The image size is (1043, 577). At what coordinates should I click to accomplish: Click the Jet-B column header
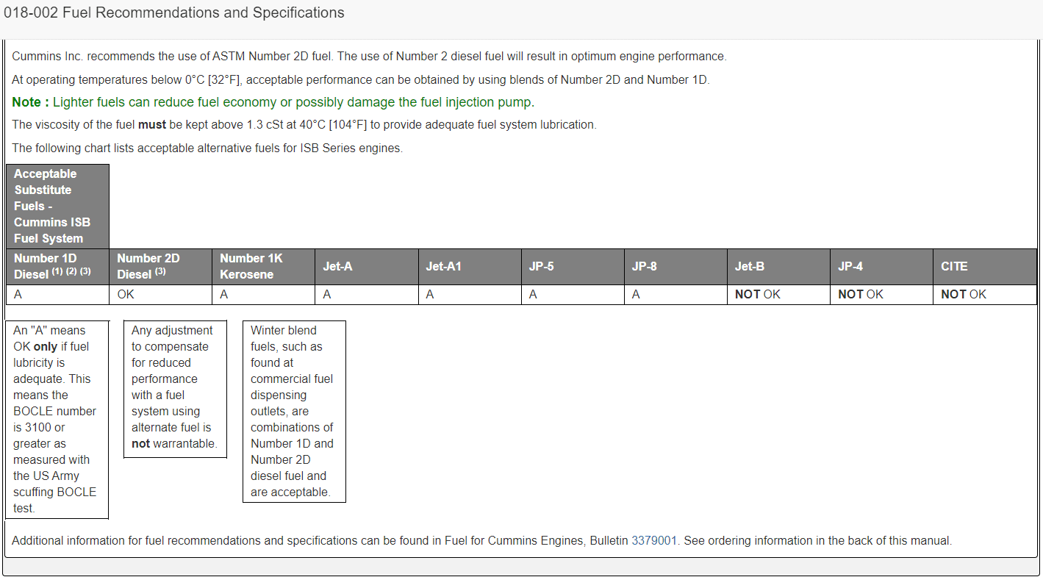tap(778, 266)
